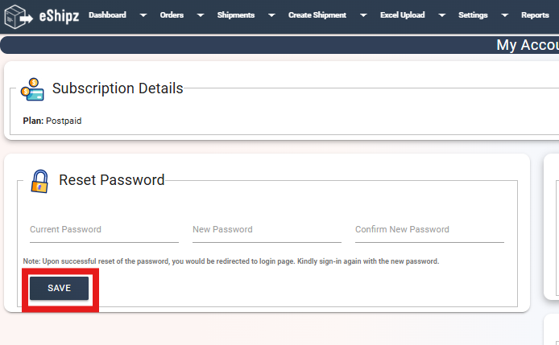Click the eShipz brand name text
The width and height of the screenshot is (559, 345).
point(59,16)
